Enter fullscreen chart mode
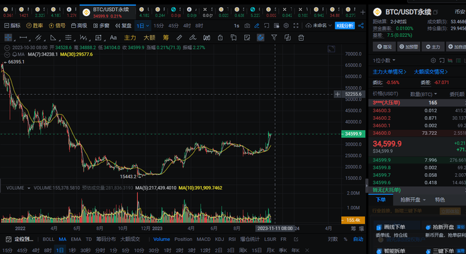Screen dimensions: 466x254 [296, 26]
